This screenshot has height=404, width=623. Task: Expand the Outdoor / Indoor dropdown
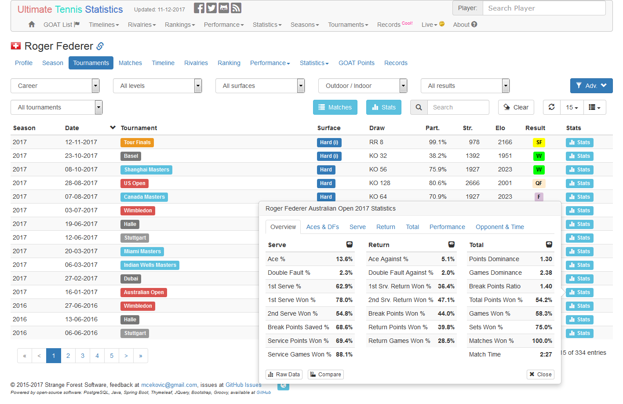coord(363,86)
